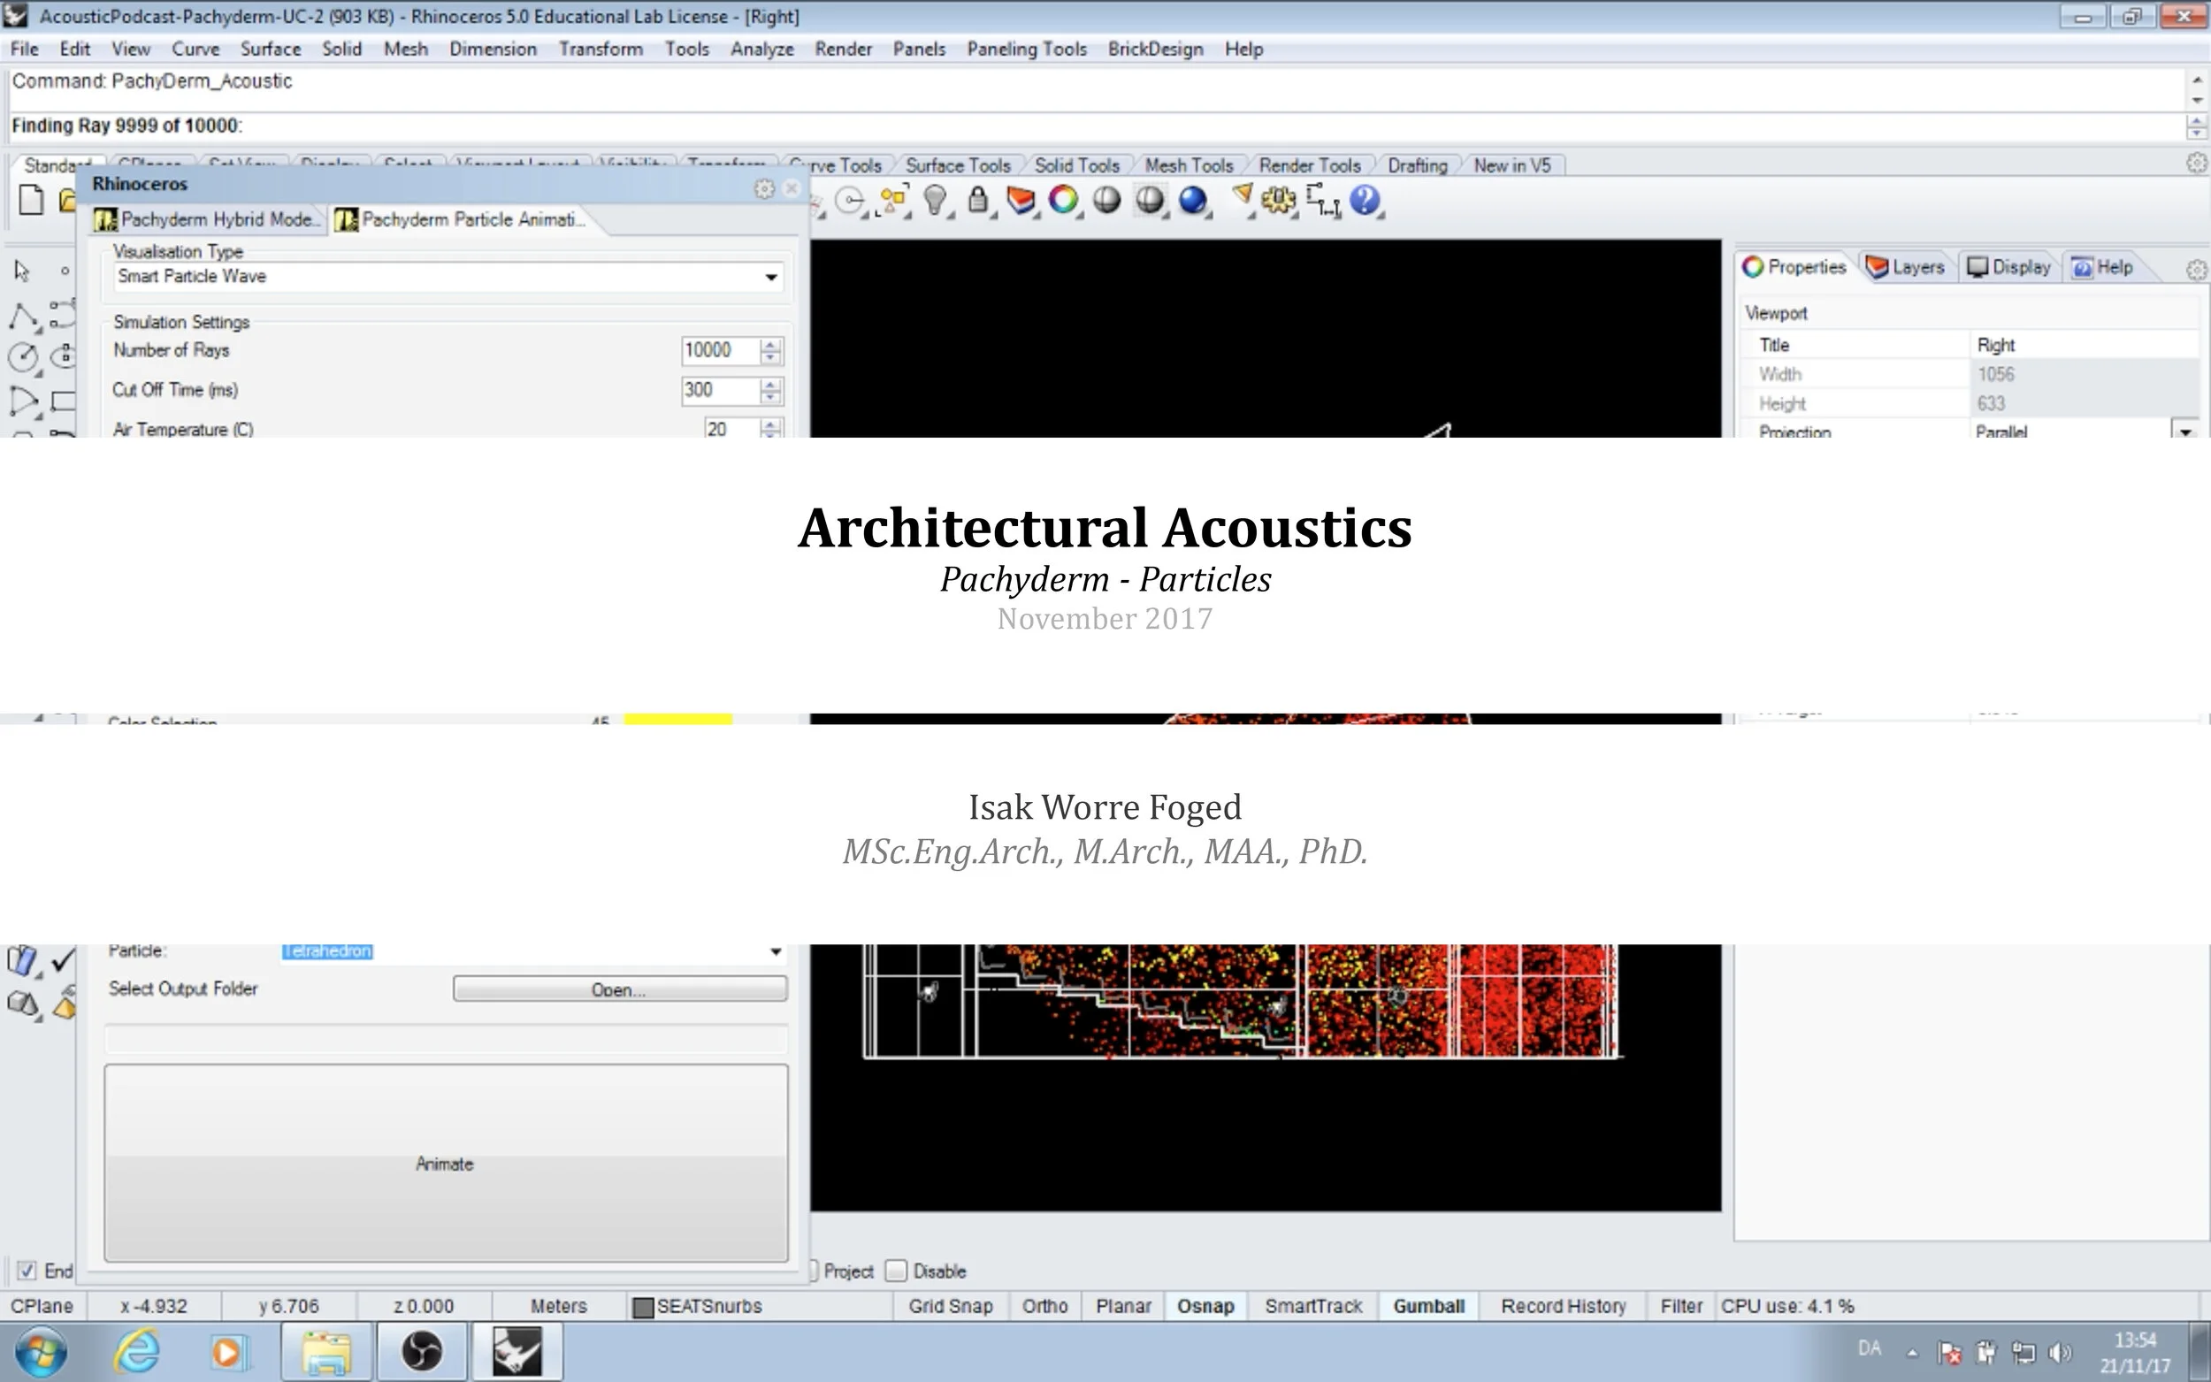Screen dimensions: 2211x1382
Task: Click the Object Properties color wheel icon
Action: pyautogui.click(x=1063, y=200)
